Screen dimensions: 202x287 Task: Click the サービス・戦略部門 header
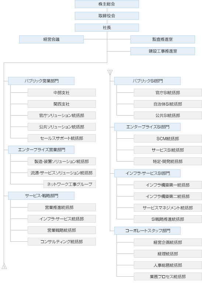pos(41,196)
